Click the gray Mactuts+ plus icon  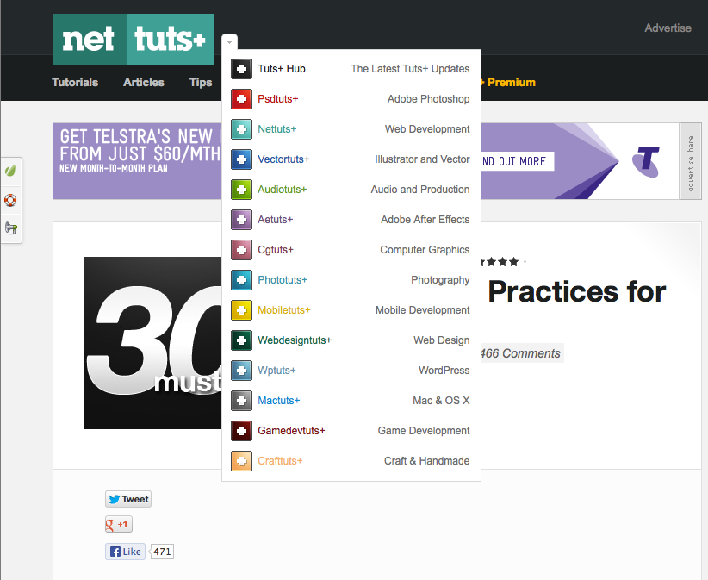tap(241, 401)
